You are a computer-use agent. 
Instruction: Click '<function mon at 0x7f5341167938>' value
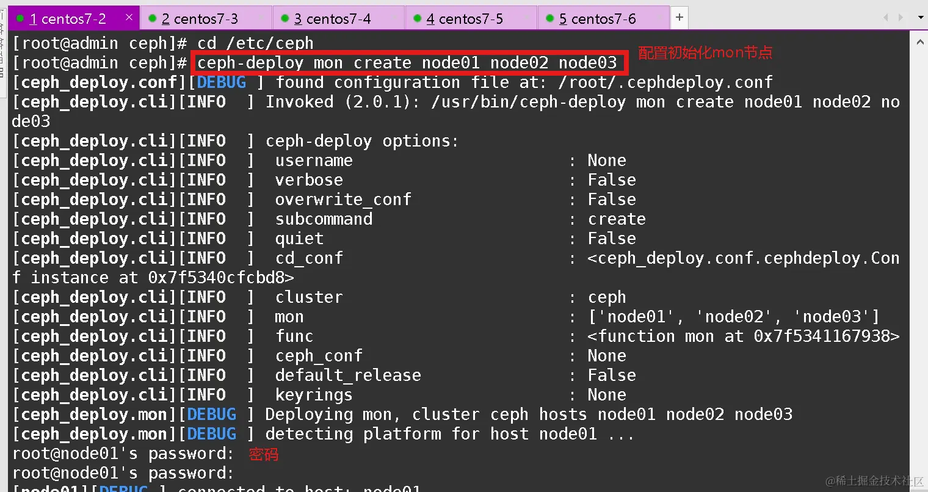coord(744,336)
